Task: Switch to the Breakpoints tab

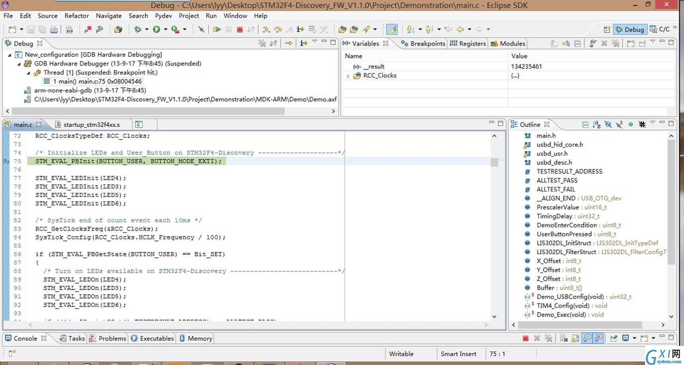Action: [423, 43]
